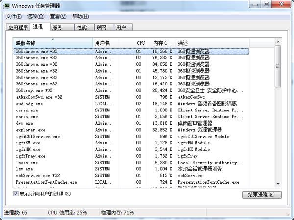Click the CPU 使用率: 25% status entry
Image resolution: width=294 pixels, height=220 pixels.
tap(67, 213)
